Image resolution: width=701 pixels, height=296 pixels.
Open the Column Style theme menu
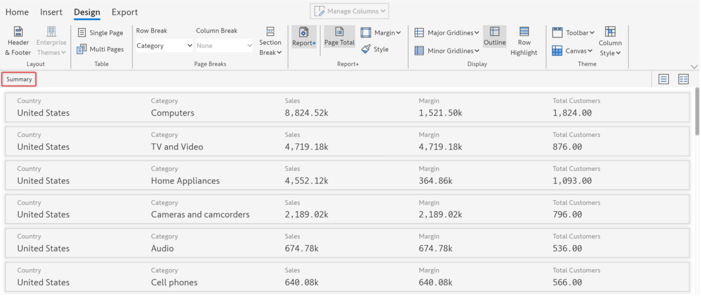pyautogui.click(x=610, y=41)
